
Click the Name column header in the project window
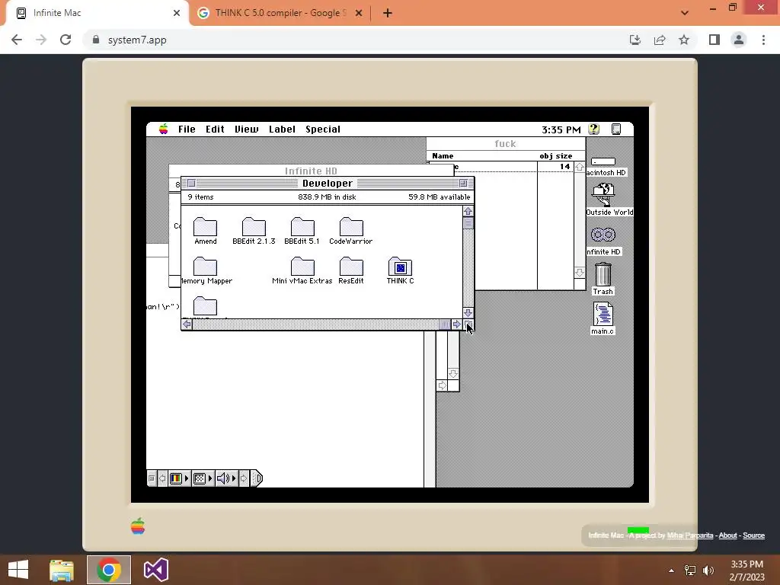pyautogui.click(x=443, y=155)
